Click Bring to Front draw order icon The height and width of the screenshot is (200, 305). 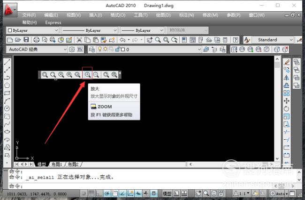pos(297,62)
